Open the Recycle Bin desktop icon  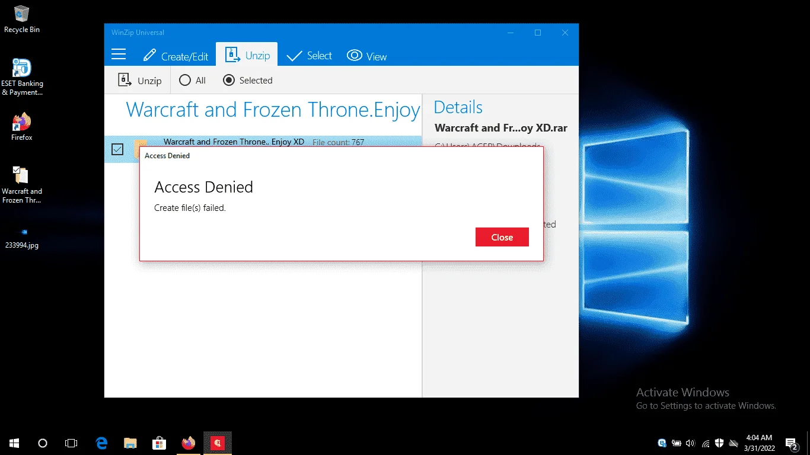(x=22, y=19)
